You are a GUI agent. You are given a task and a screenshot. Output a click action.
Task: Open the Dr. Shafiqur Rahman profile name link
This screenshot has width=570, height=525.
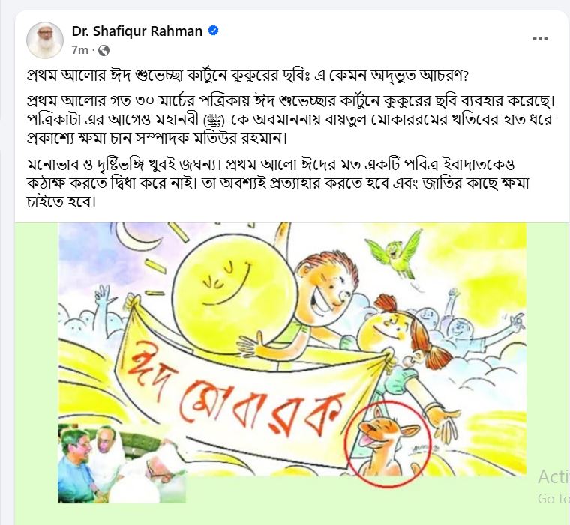[136, 31]
